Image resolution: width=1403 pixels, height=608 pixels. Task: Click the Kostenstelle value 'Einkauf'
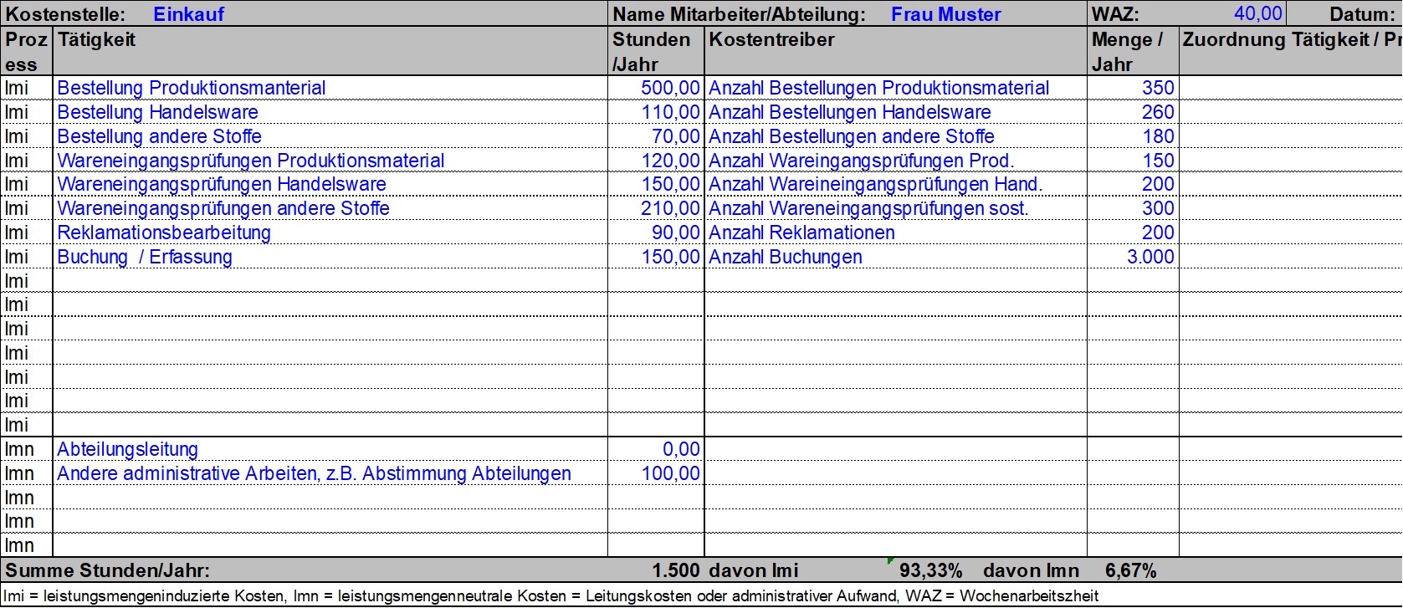[188, 14]
